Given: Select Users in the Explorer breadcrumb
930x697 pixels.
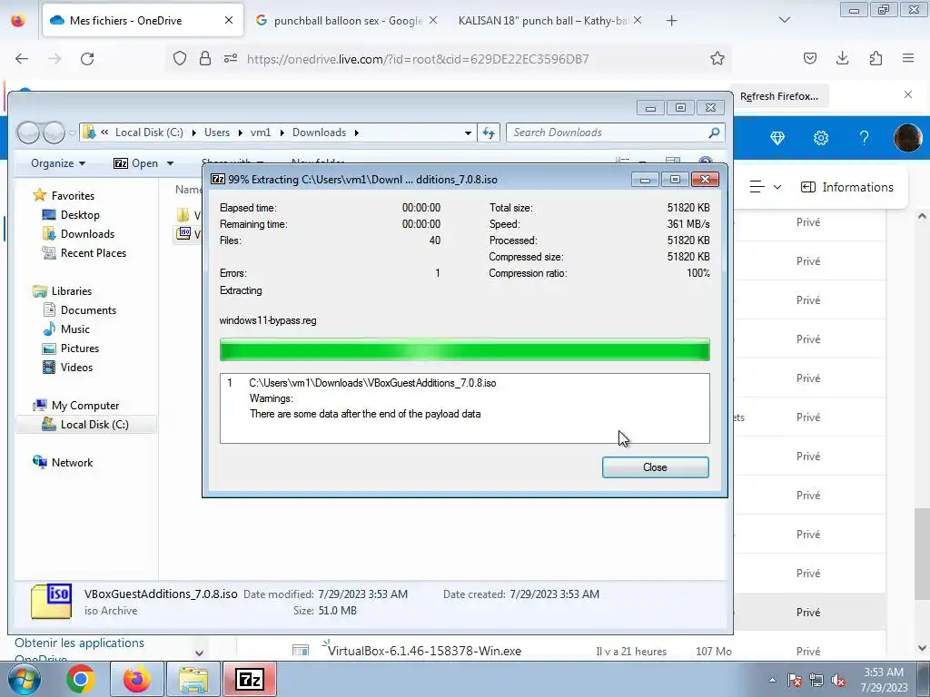Looking at the screenshot, I should (x=217, y=133).
